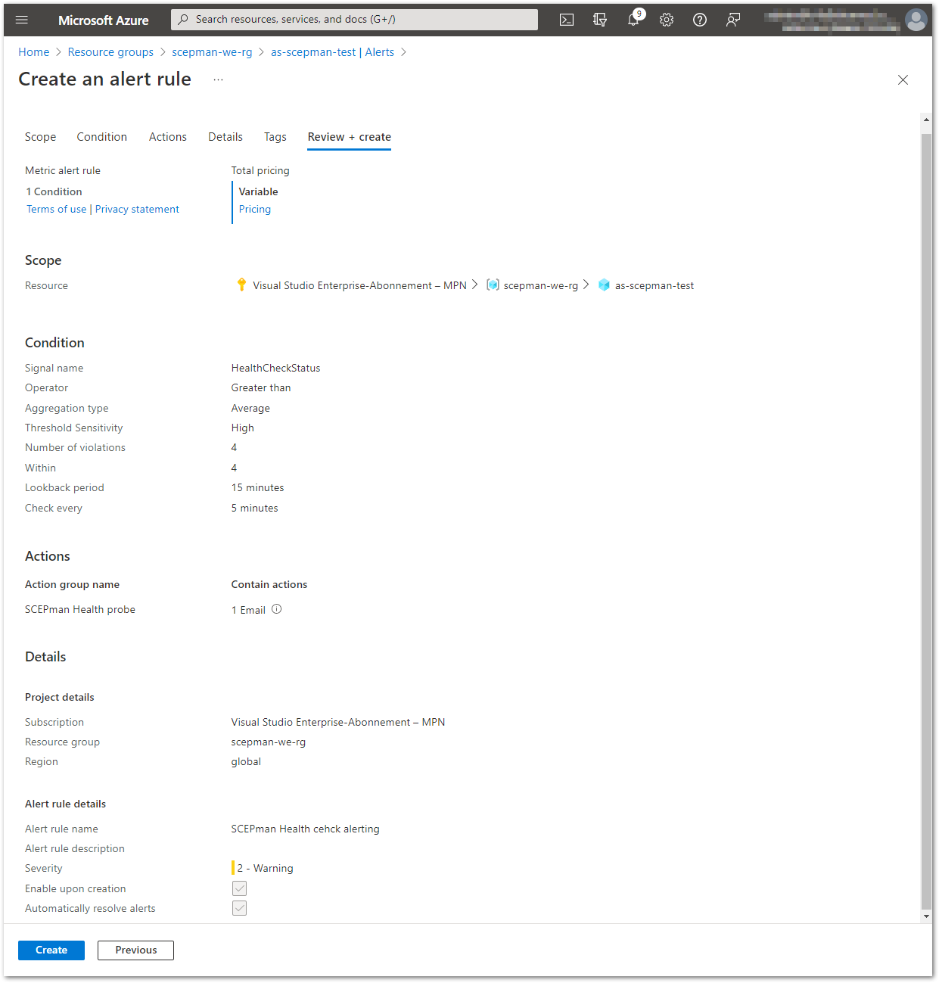Screen dimensions: 939x983
Task: Click the global region value
Action: (x=246, y=762)
